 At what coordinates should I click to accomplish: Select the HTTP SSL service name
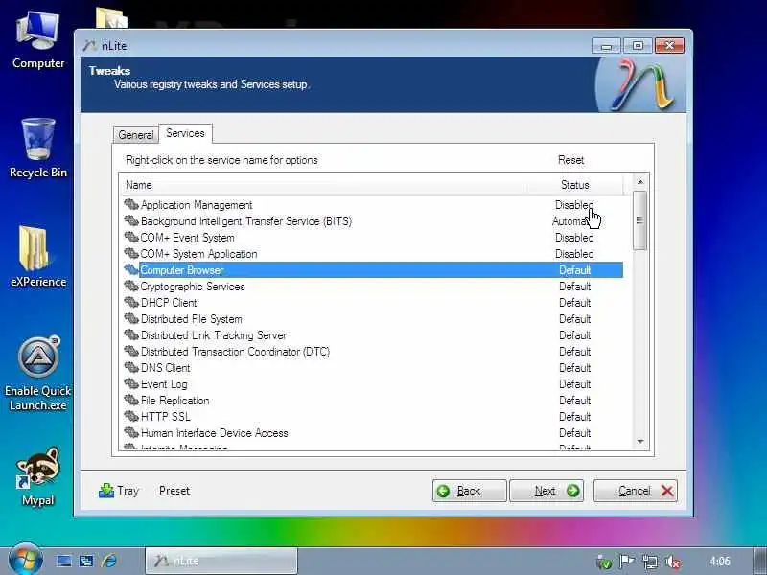165,417
